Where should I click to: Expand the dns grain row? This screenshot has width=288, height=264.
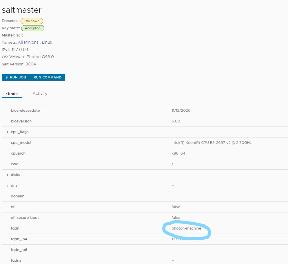(8, 186)
